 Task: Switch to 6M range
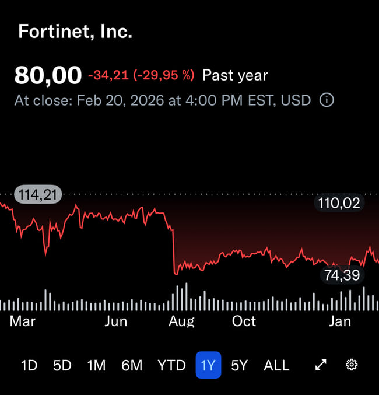coord(132,365)
